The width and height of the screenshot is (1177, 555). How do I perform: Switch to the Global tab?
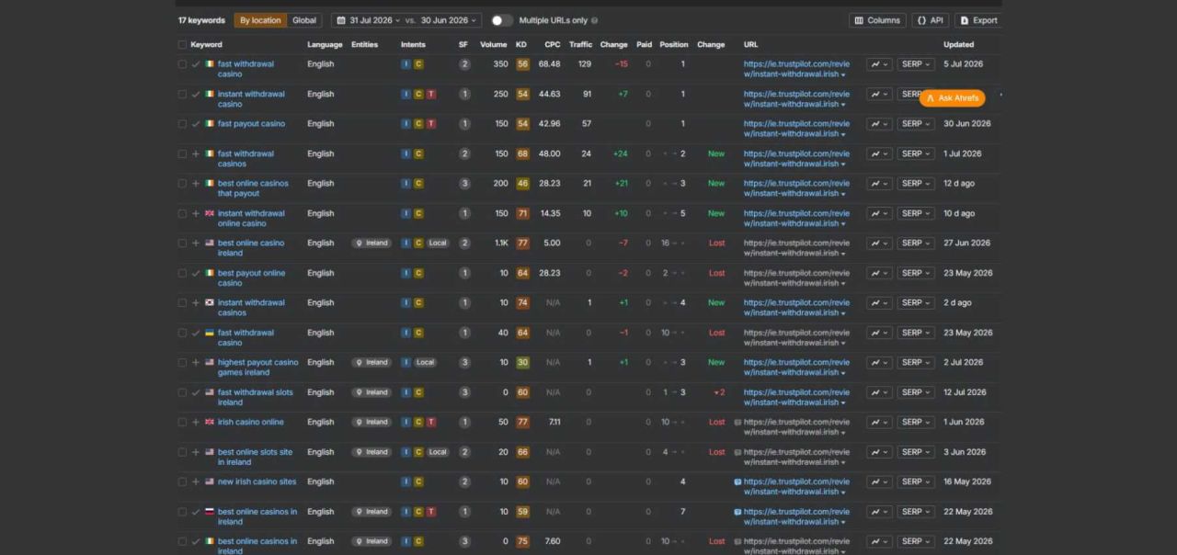coord(304,20)
